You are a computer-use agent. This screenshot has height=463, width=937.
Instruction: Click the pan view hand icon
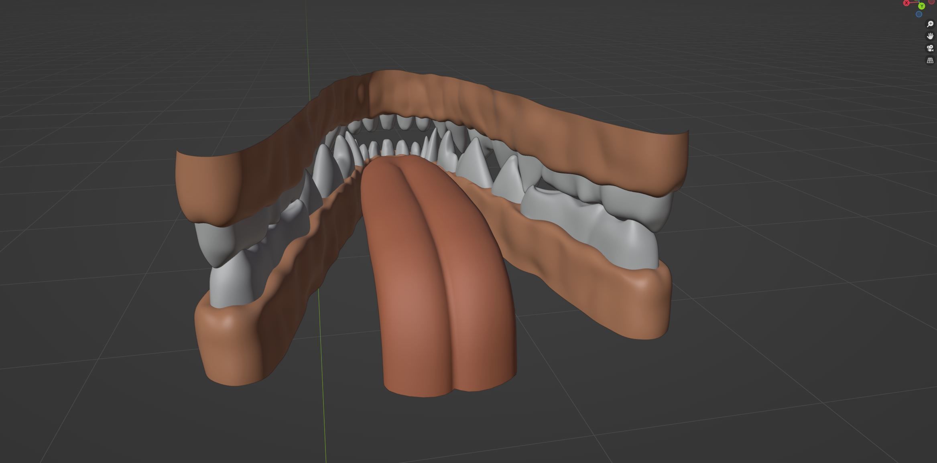[930, 36]
